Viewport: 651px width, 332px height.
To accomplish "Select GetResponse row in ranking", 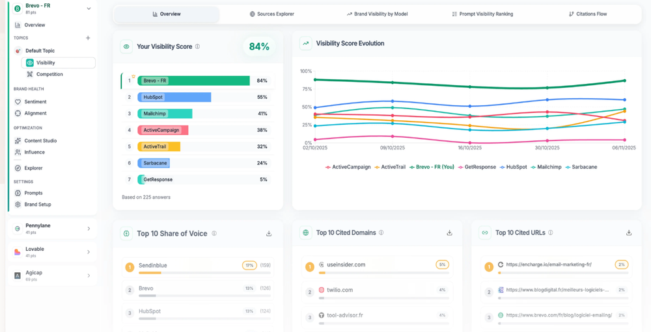I will [198, 179].
